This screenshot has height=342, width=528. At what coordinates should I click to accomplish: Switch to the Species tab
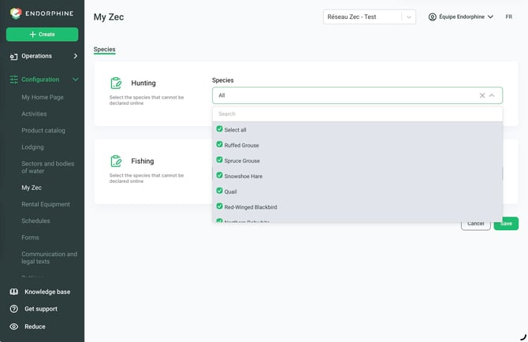pyautogui.click(x=104, y=49)
